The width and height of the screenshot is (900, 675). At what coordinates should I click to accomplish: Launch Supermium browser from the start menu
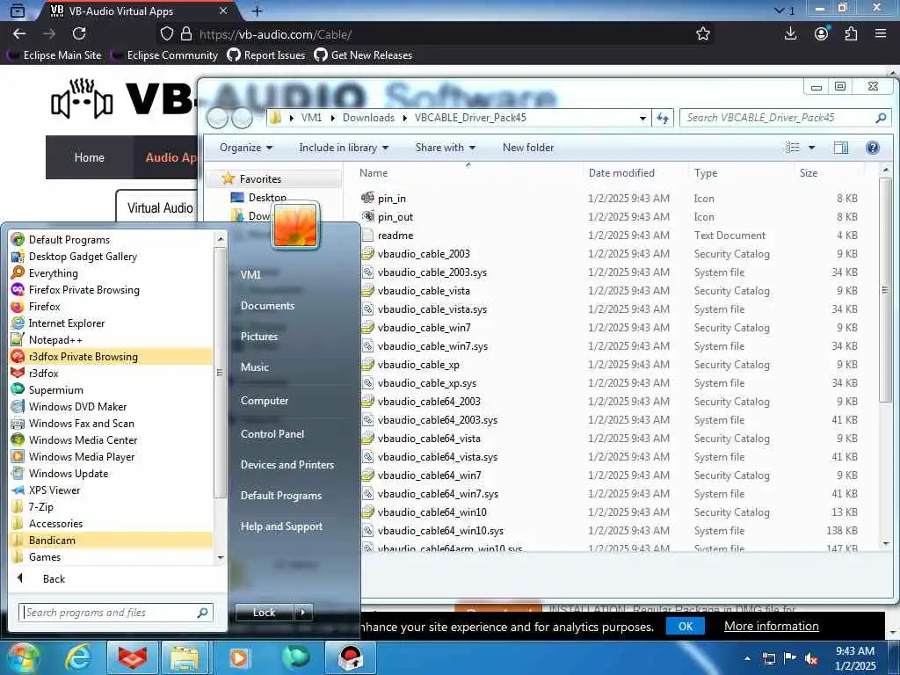coord(55,389)
